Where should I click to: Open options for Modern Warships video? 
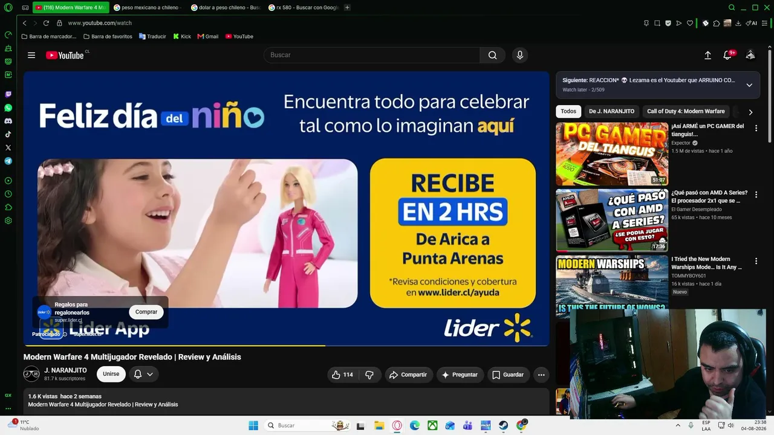756,261
